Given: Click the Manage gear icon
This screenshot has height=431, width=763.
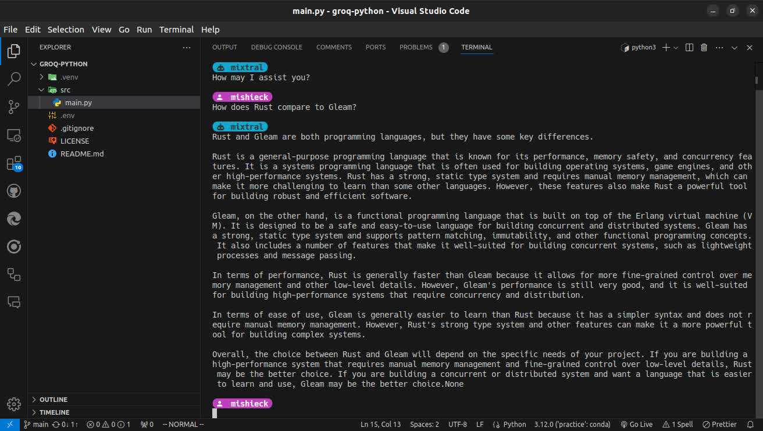Looking at the screenshot, I should tap(14, 404).
